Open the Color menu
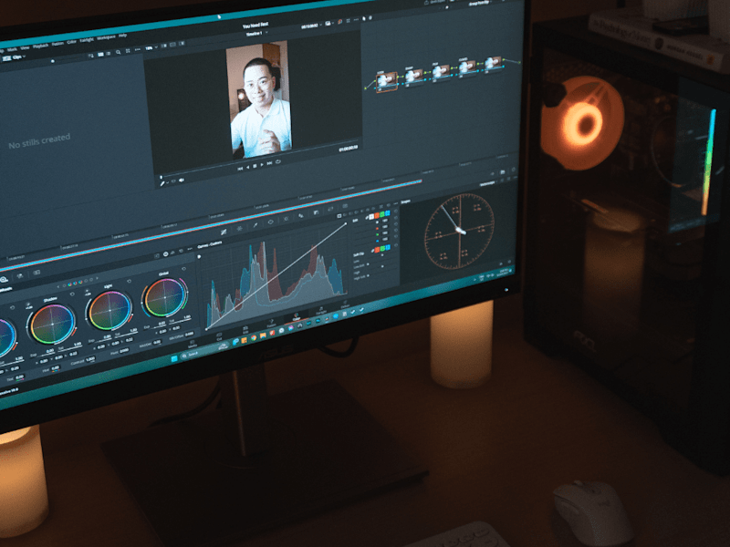 coord(71,41)
